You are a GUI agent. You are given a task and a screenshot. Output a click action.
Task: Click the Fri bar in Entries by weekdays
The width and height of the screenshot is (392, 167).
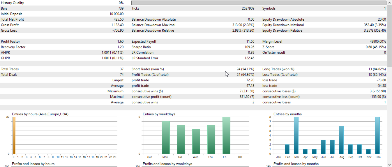[227, 135]
